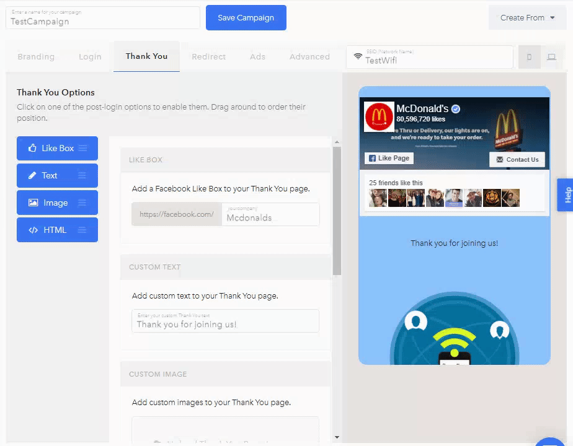Select the Thank You tab

pyautogui.click(x=146, y=56)
